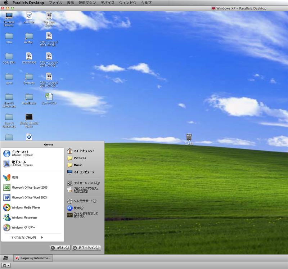Open the デバイス menu

(x=108, y=3)
